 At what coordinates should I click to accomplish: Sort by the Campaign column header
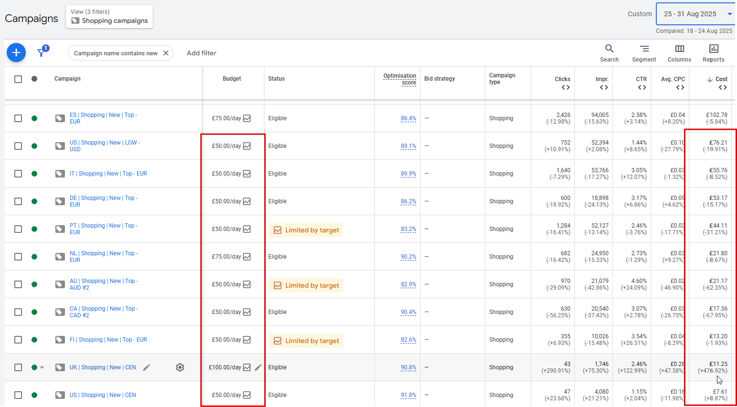pyautogui.click(x=67, y=79)
